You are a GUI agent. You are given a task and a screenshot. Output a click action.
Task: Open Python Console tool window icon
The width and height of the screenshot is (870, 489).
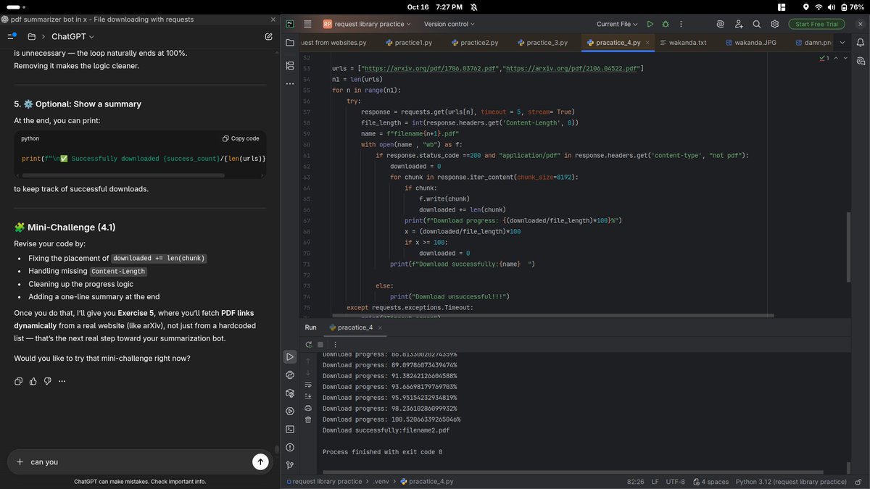click(x=290, y=375)
